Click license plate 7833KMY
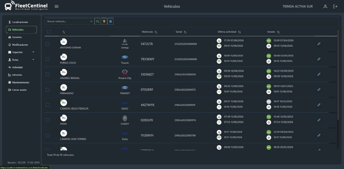344x169 pixels. [x=147, y=59]
